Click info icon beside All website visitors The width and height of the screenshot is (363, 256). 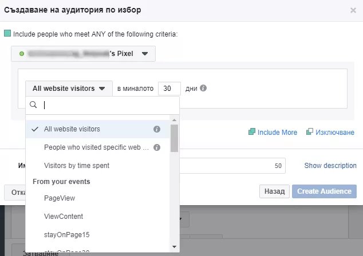[157, 129]
